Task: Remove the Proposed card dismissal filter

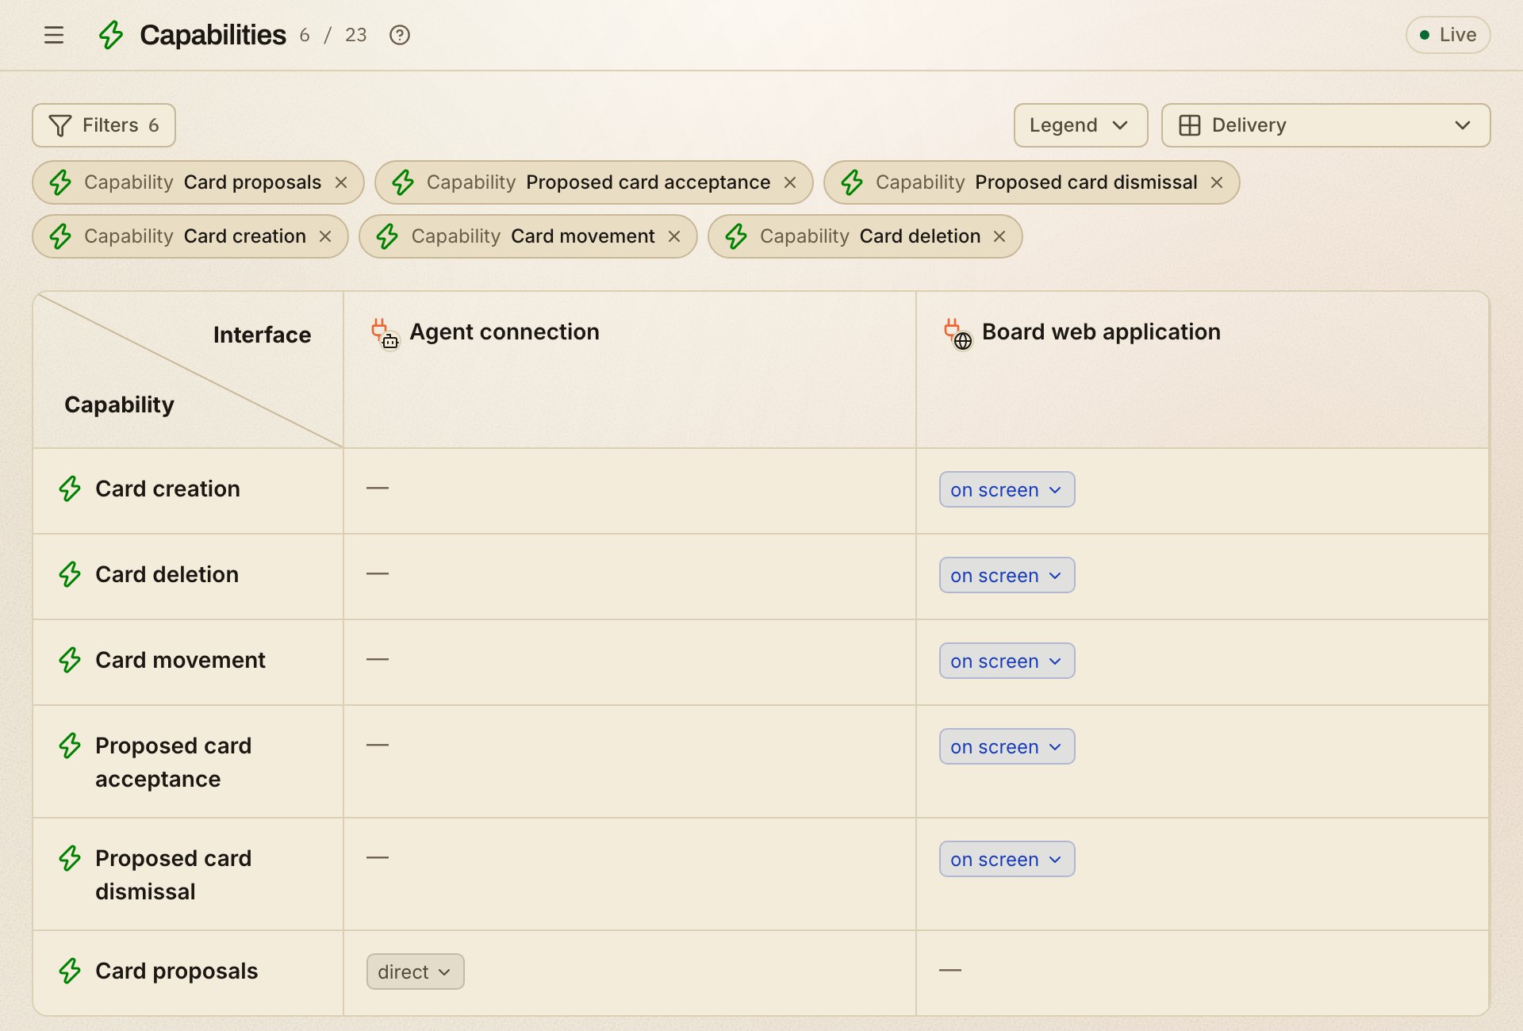Action: pos(1217,182)
